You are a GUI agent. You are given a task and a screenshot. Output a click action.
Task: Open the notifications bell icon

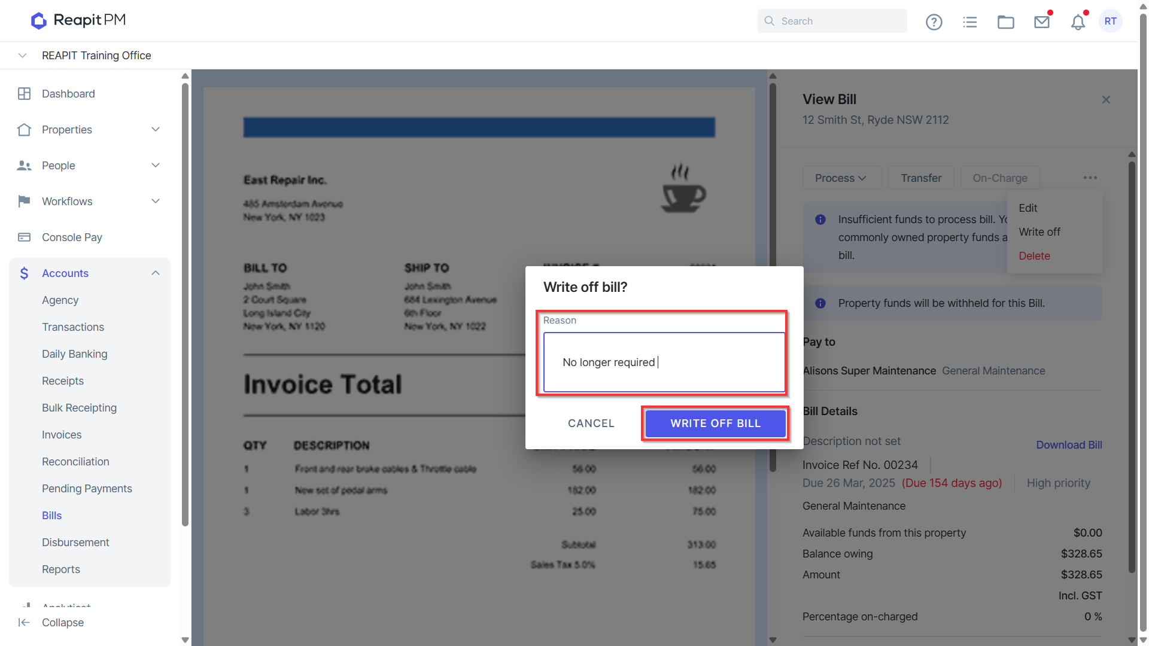(x=1078, y=22)
